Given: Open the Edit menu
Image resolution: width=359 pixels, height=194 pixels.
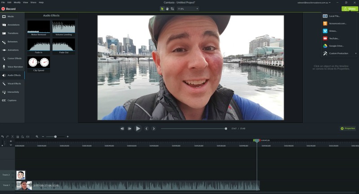Looking at the screenshot, I should 9,2.
